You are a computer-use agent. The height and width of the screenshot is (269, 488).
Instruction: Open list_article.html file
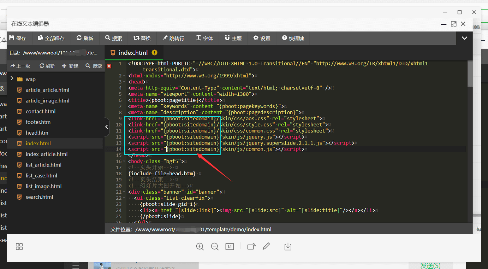pyautogui.click(x=43, y=165)
